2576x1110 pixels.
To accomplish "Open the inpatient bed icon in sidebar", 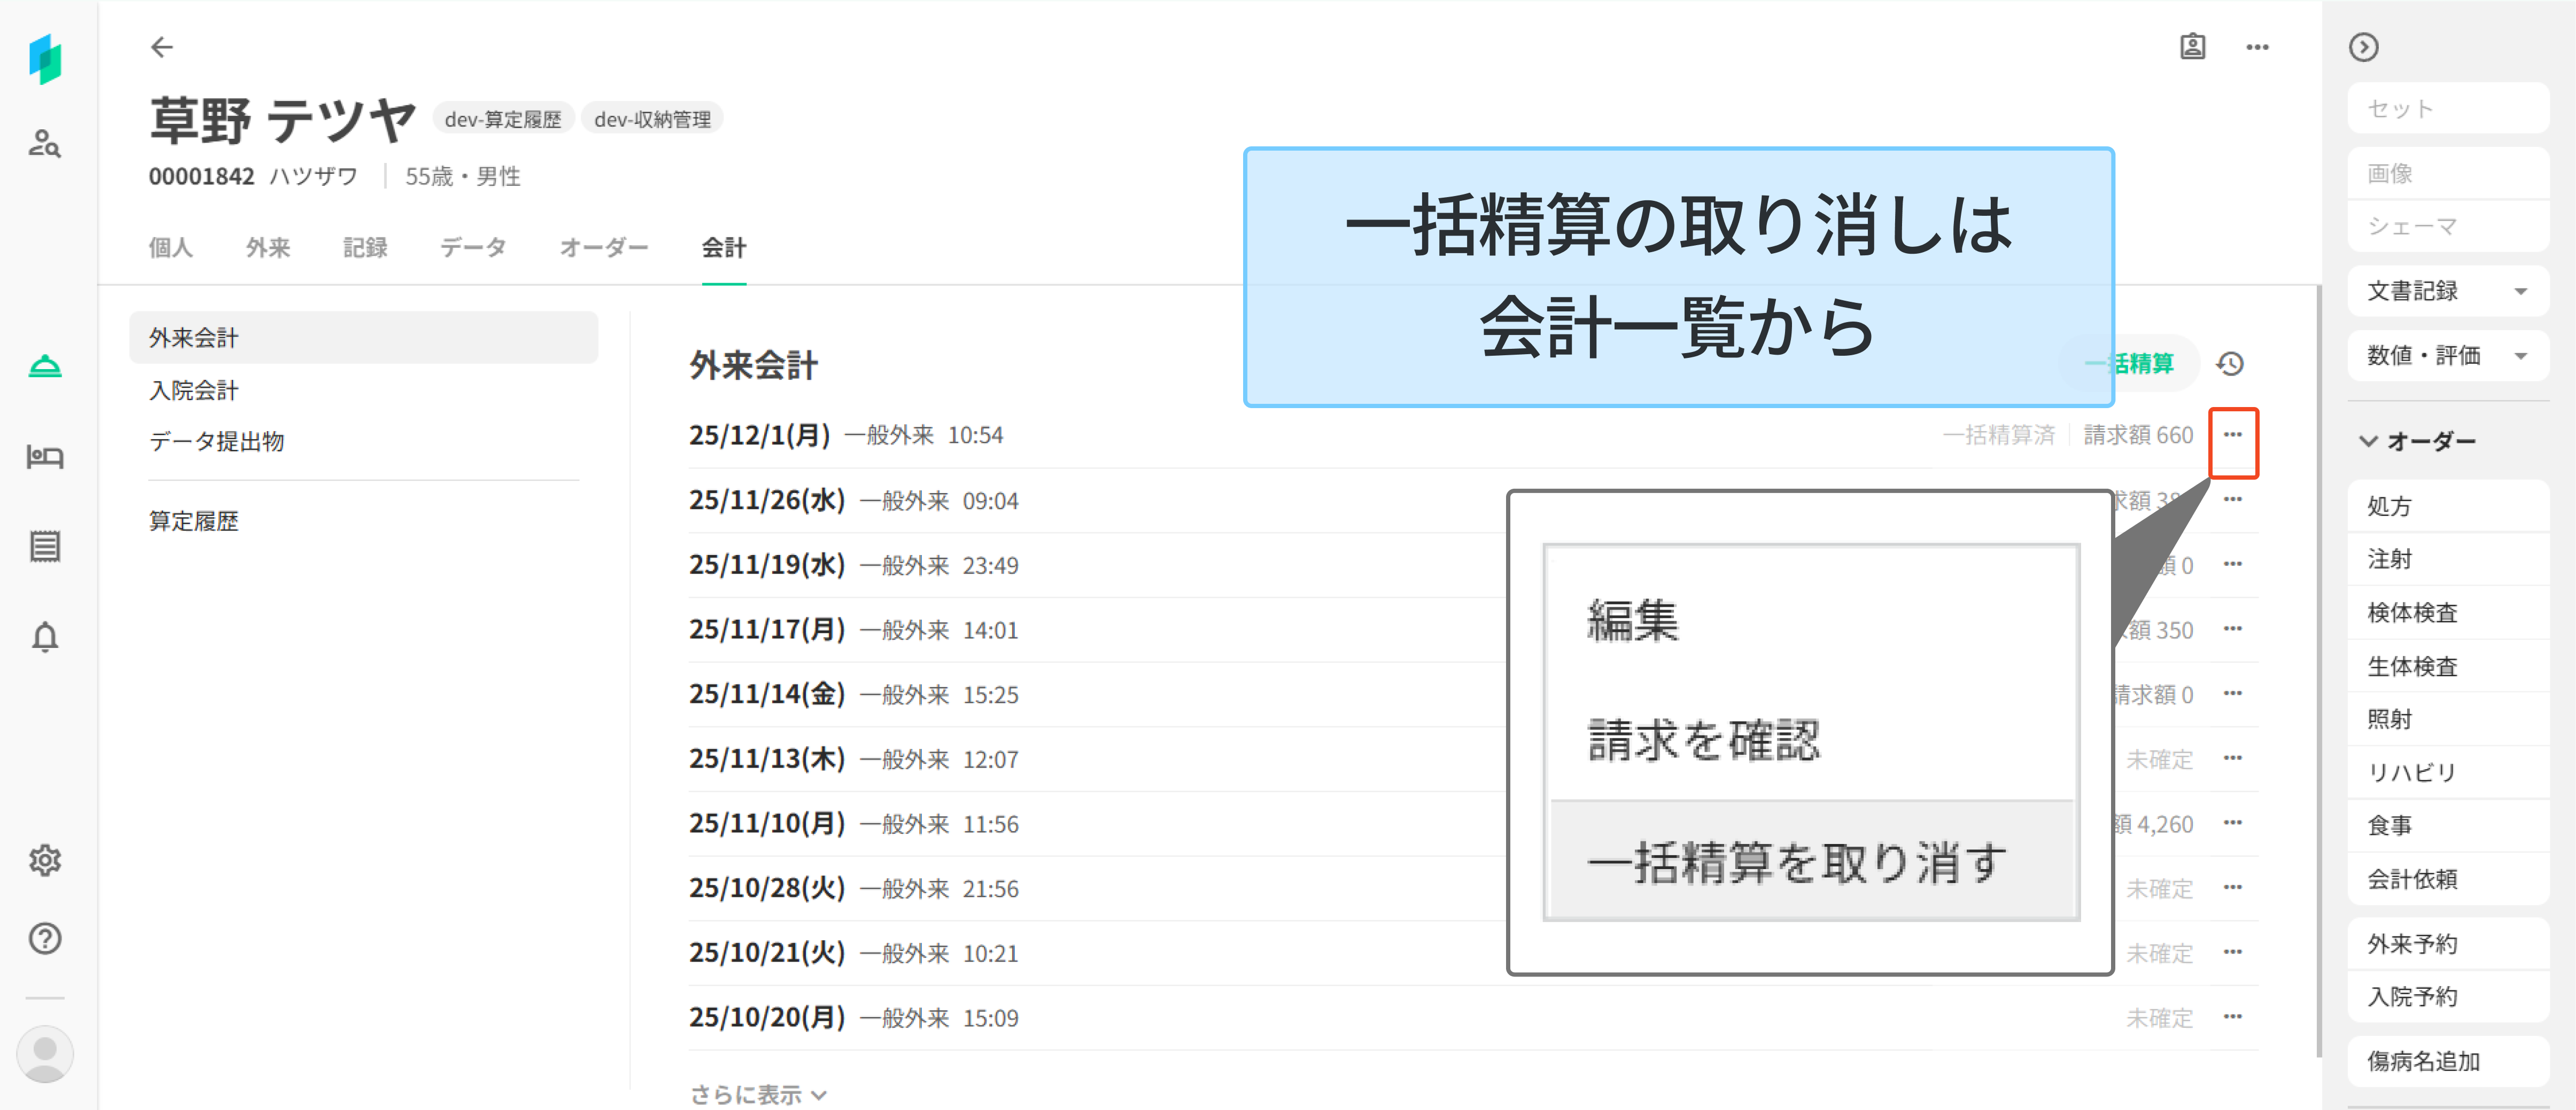I will (44, 457).
